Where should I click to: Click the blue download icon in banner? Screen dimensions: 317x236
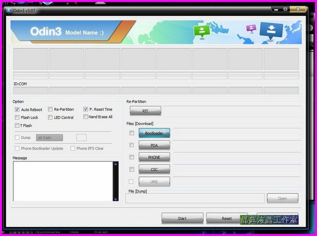pos(271,30)
